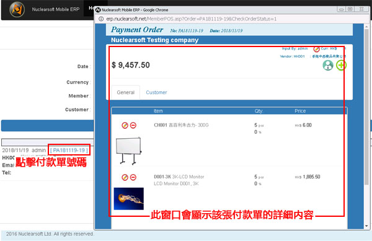This screenshot has width=372, height=241.
Task: Click the Item column header
Action: click(158, 111)
